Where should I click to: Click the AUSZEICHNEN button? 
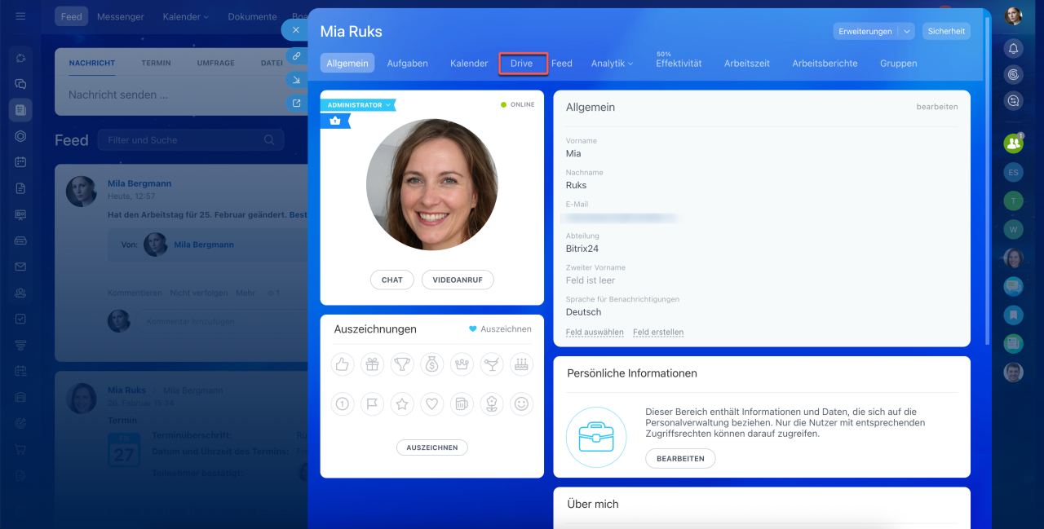coord(432,447)
